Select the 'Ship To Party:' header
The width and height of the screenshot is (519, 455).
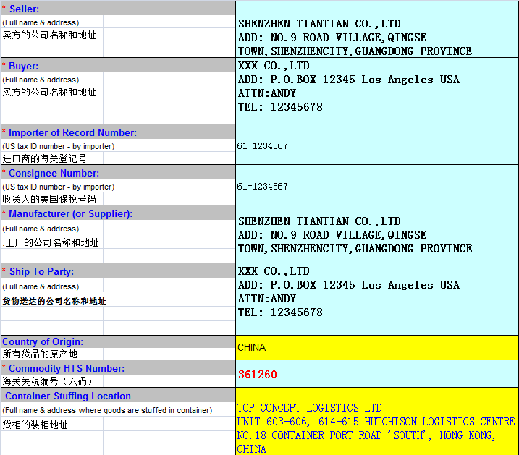[x=118, y=271]
